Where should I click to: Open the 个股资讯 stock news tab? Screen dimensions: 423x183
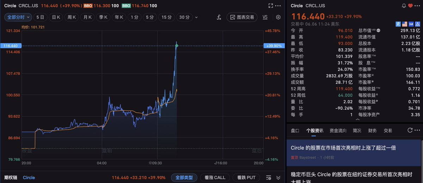click(315, 130)
